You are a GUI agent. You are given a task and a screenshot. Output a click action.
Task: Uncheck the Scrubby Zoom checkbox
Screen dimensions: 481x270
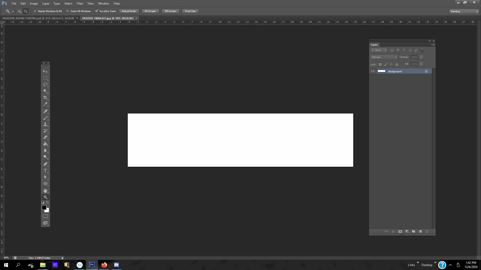96,11
